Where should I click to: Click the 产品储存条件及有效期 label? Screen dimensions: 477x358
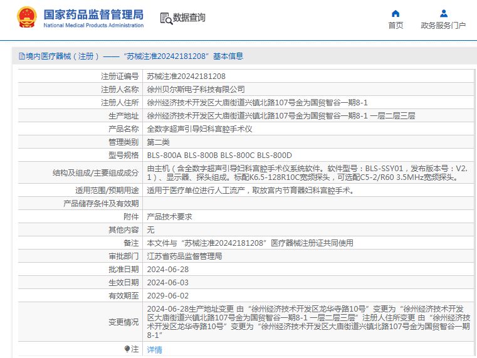click(x=101, y=204)
